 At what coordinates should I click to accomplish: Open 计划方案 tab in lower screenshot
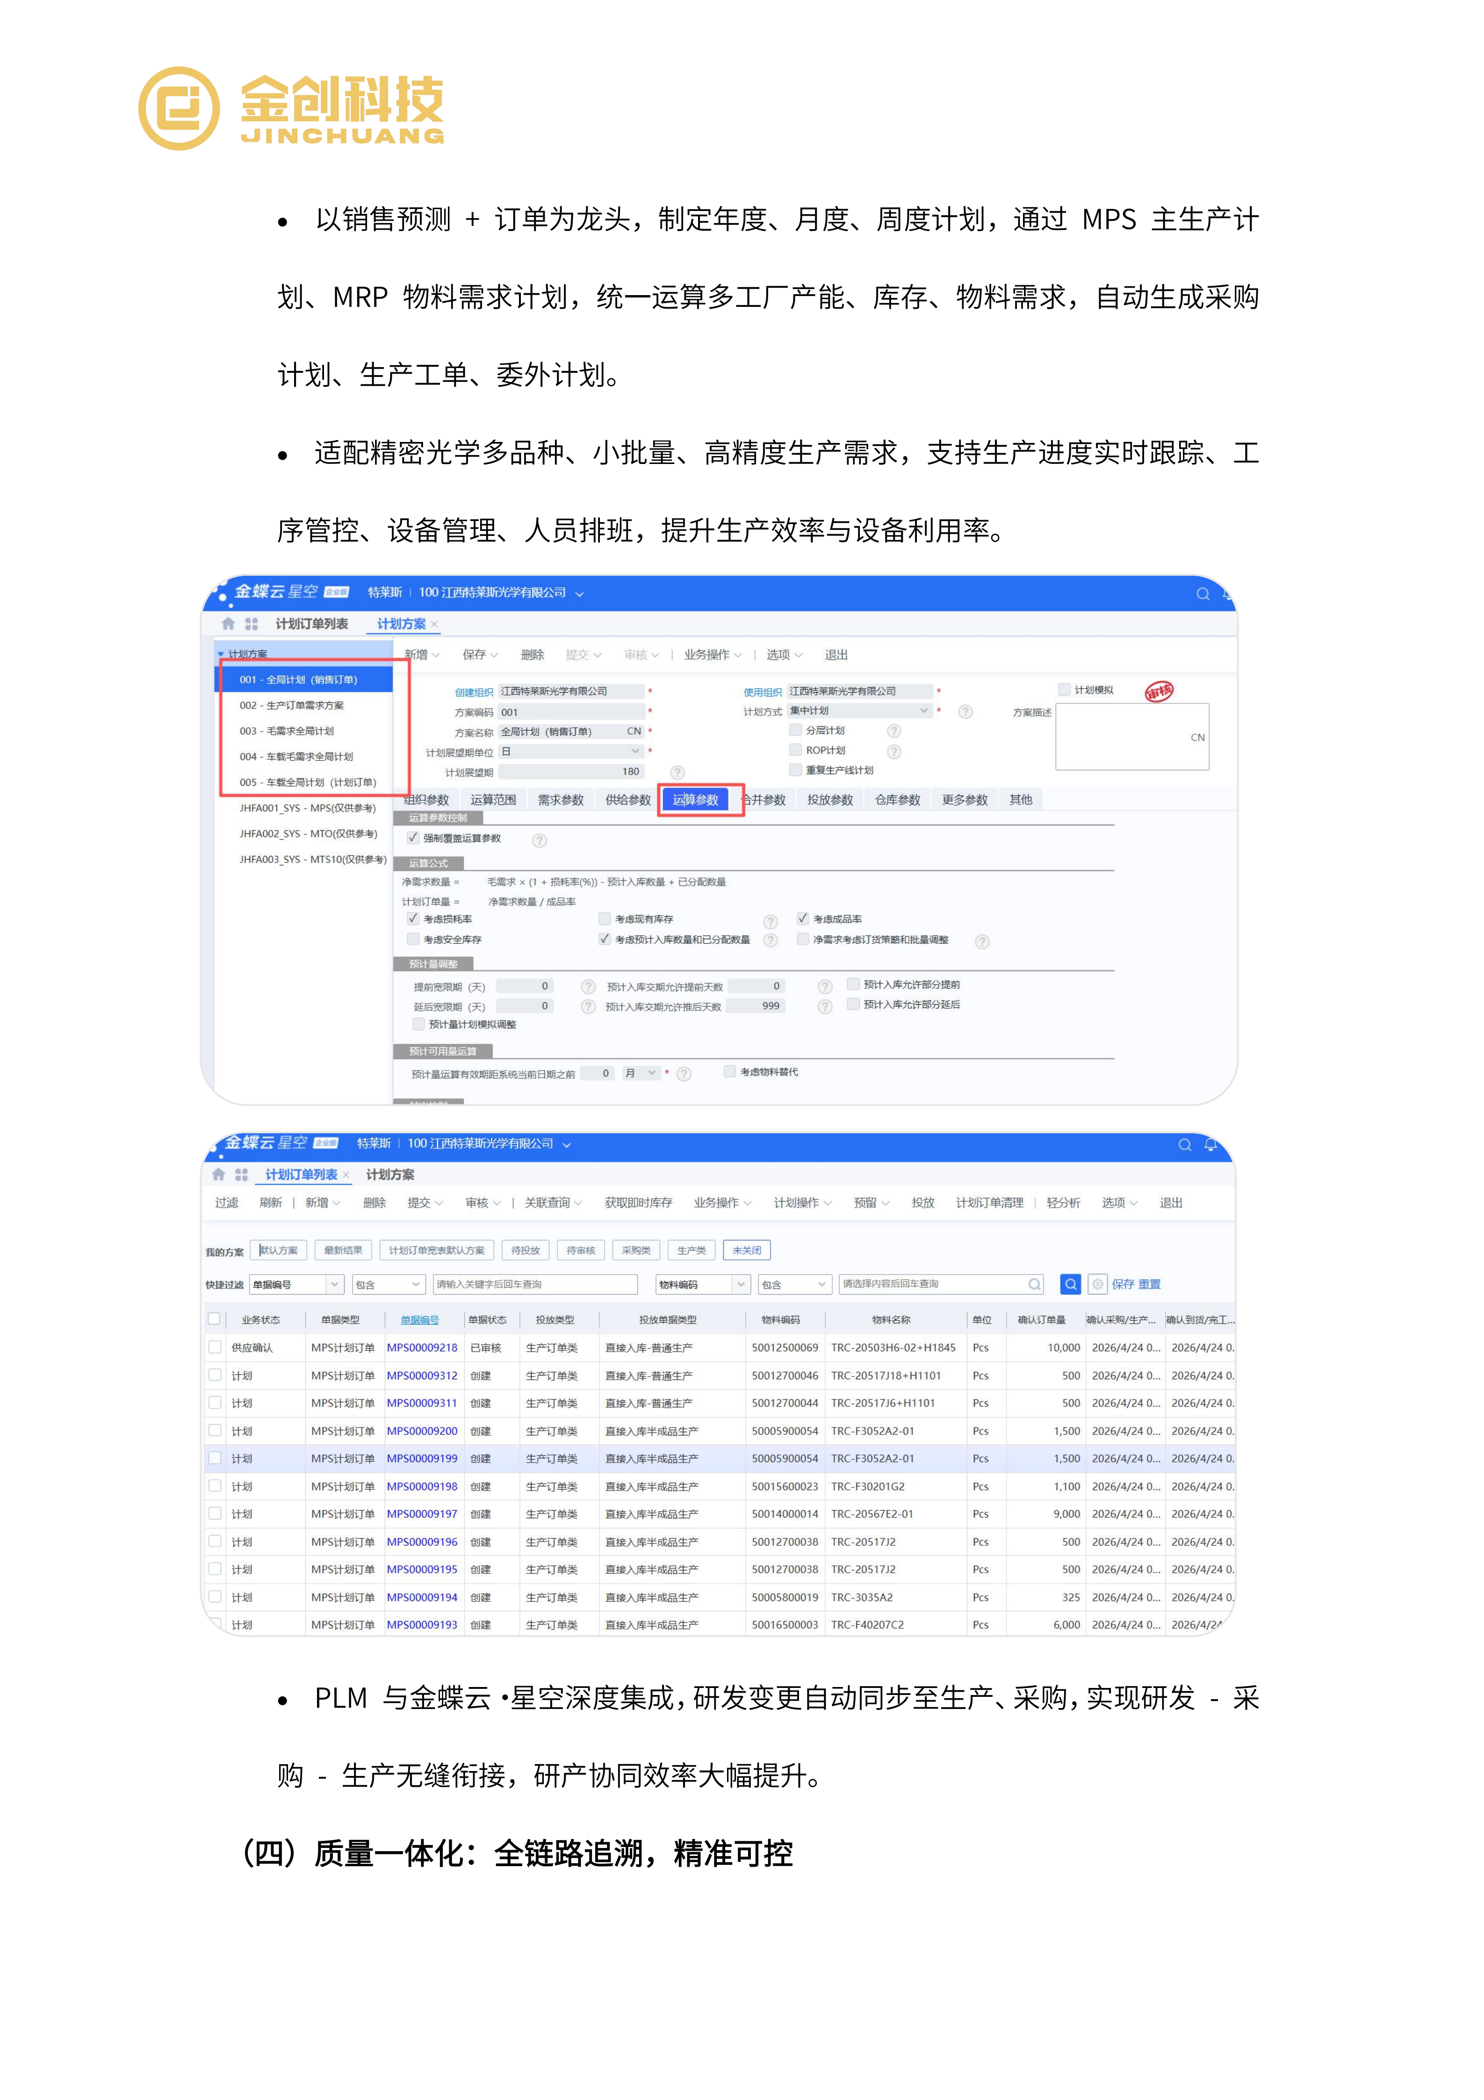[x=390, y=1175]
